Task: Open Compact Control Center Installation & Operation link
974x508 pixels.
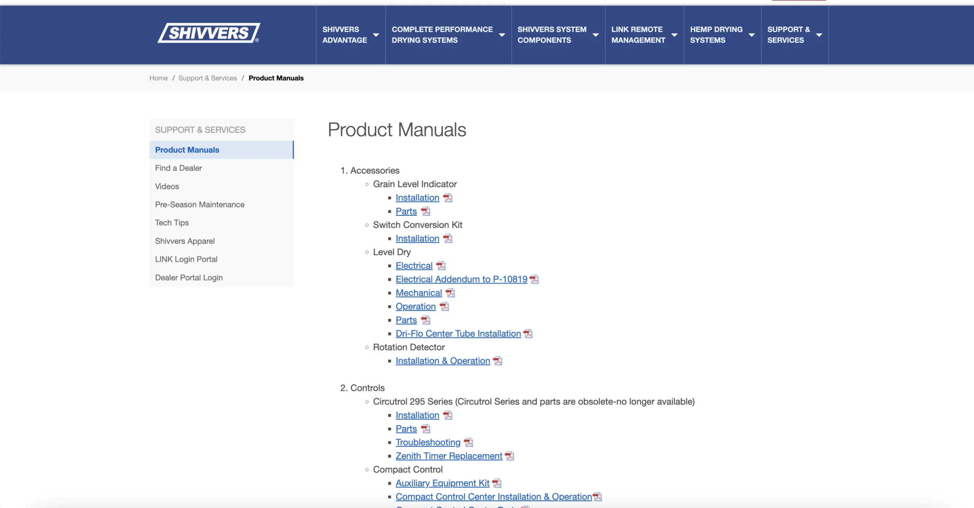Action: pos(494,497)
